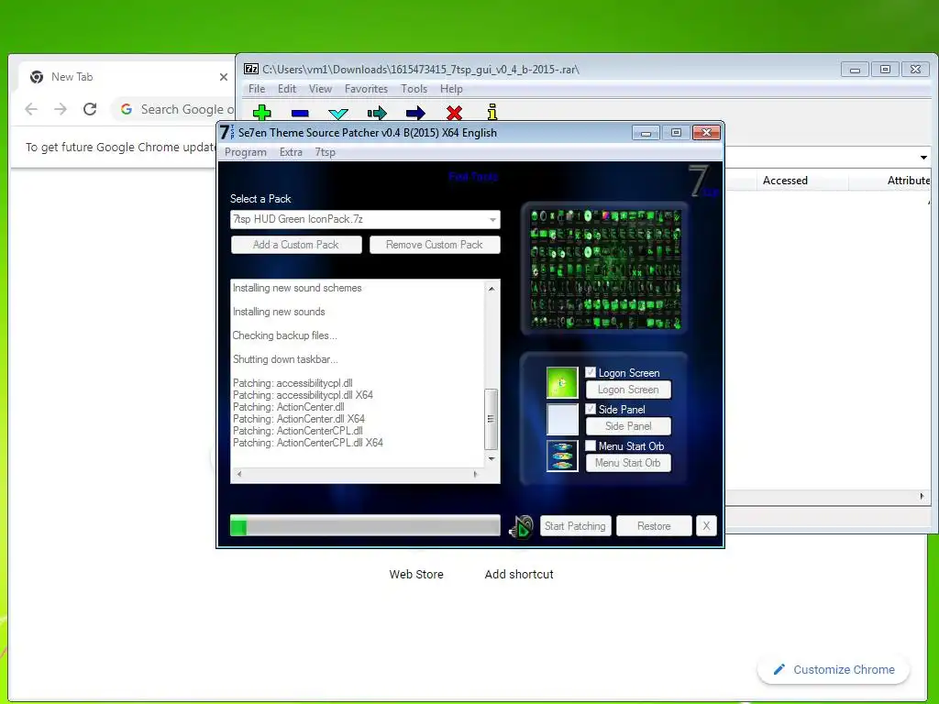
Task: Click the log box vertical scrollbar thumb
Action: [491, 419]
